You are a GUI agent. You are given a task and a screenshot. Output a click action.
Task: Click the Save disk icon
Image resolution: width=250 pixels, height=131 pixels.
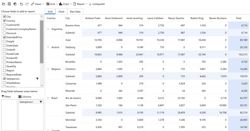tap(9, 4)
